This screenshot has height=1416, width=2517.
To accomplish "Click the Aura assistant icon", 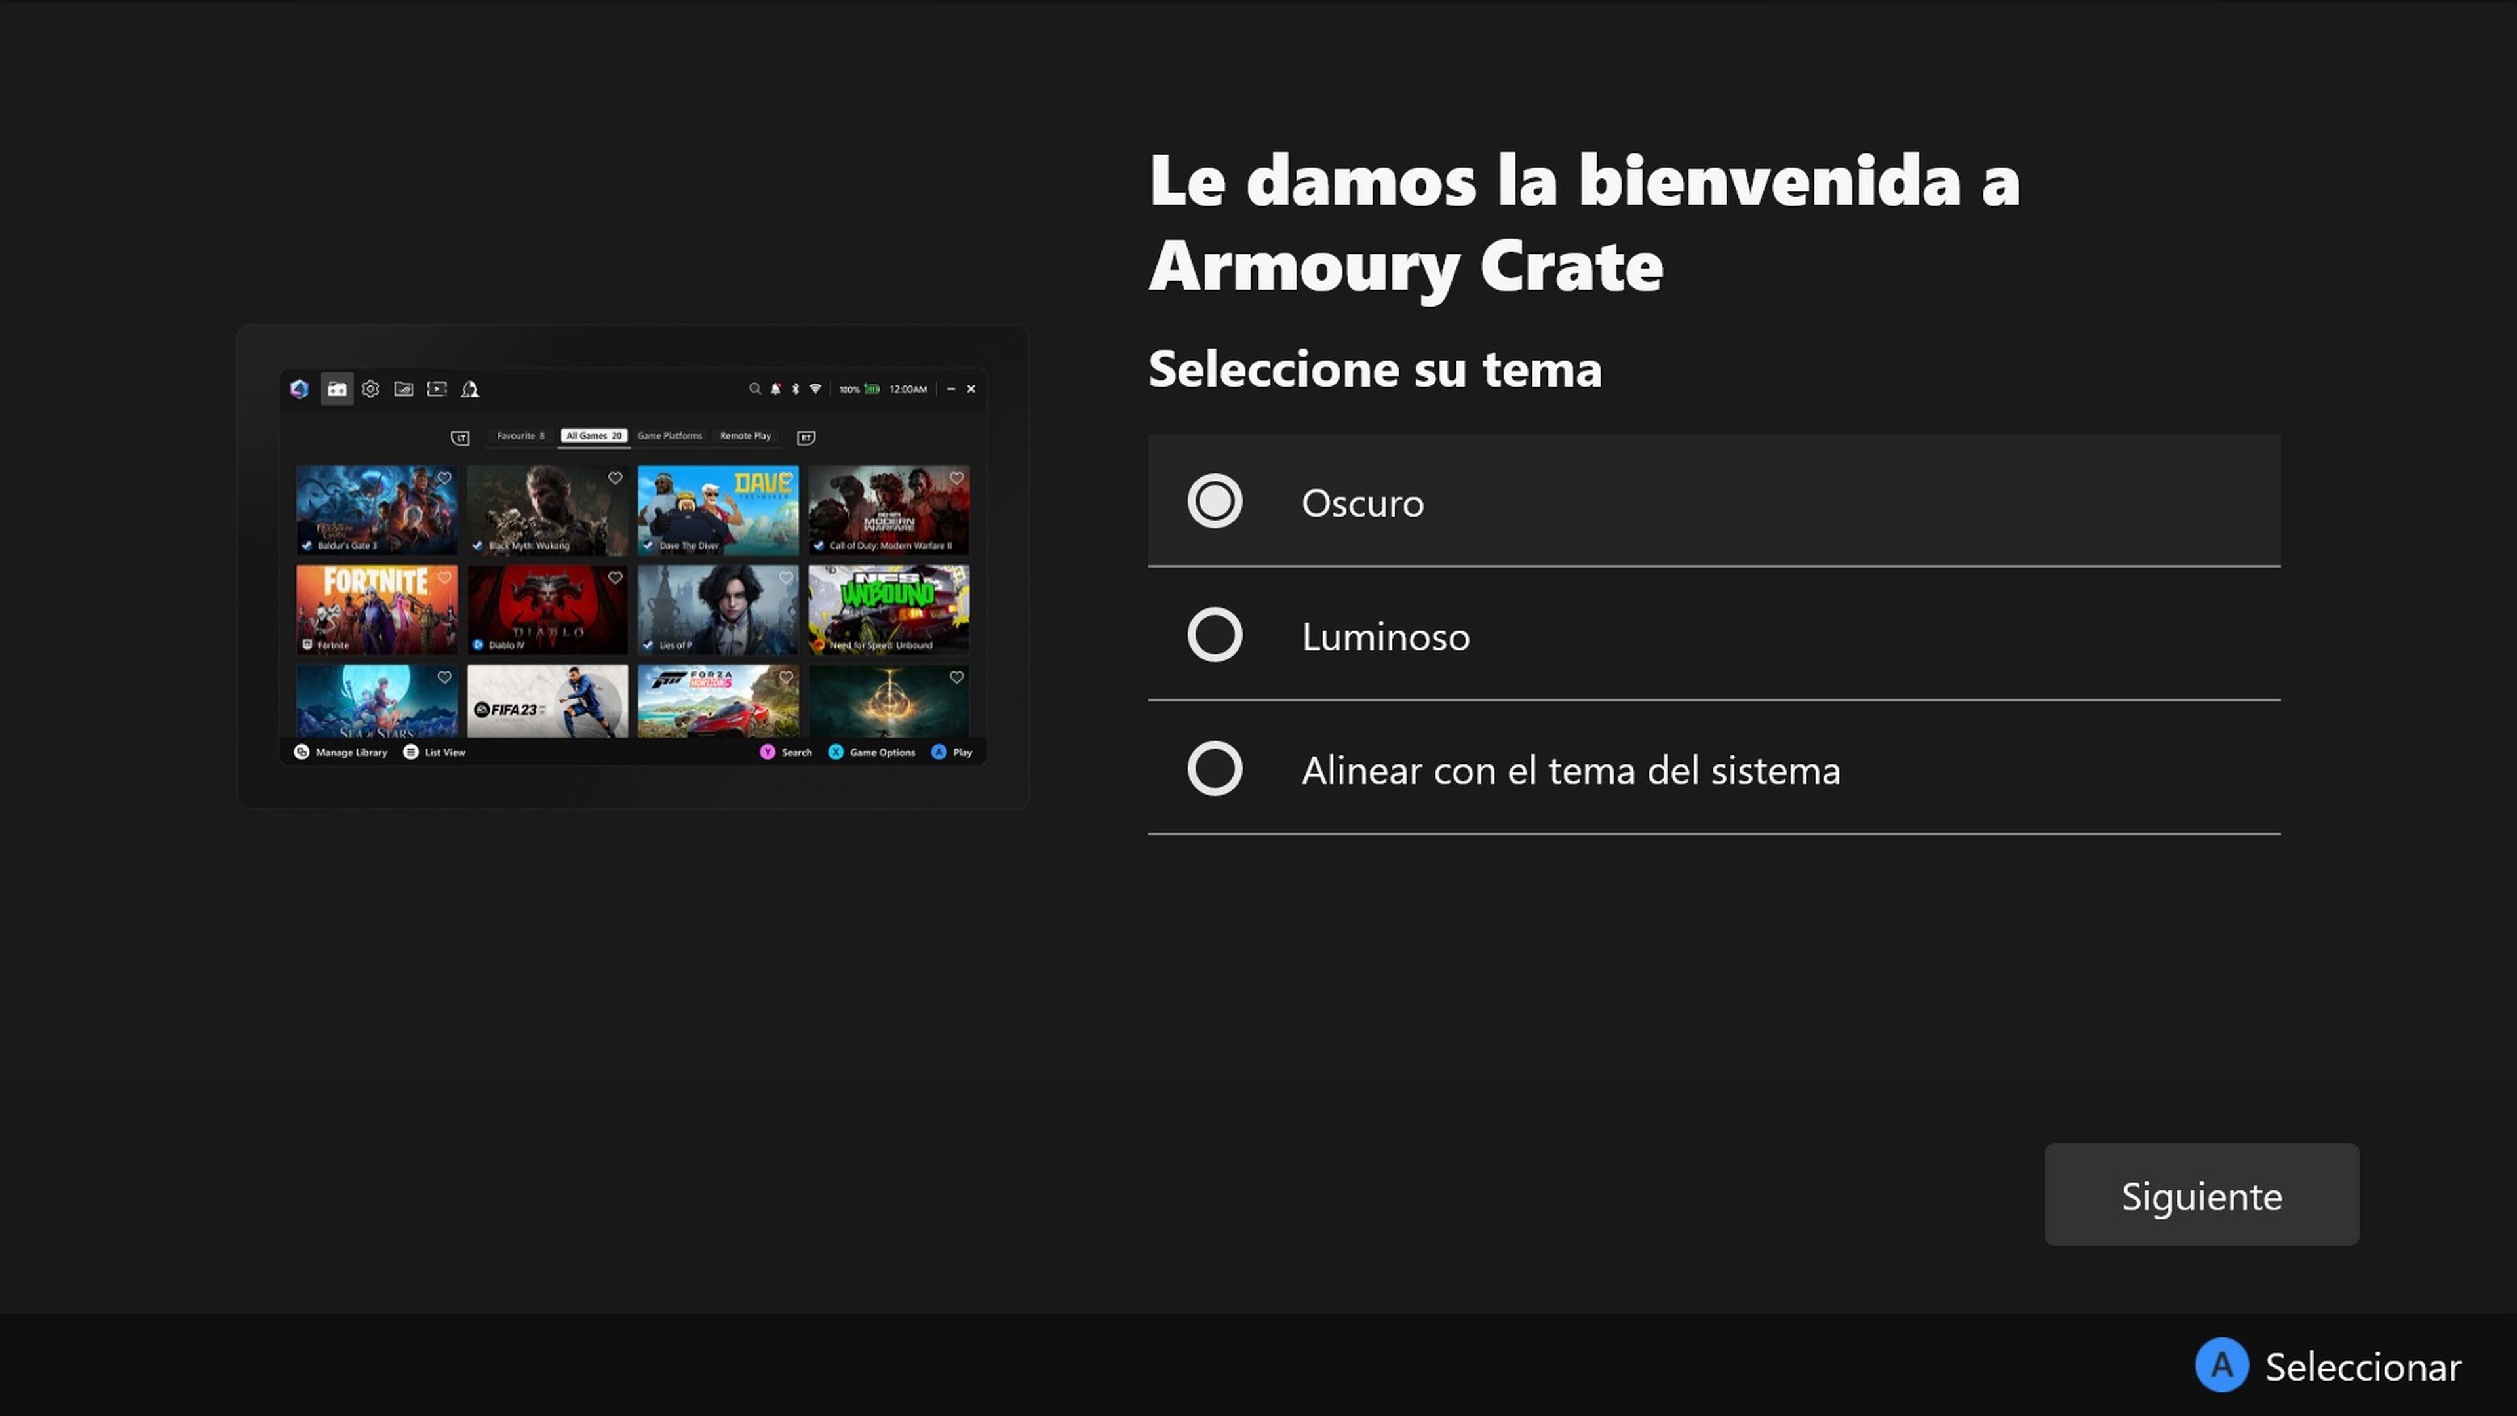I will (x=471, y=389).
